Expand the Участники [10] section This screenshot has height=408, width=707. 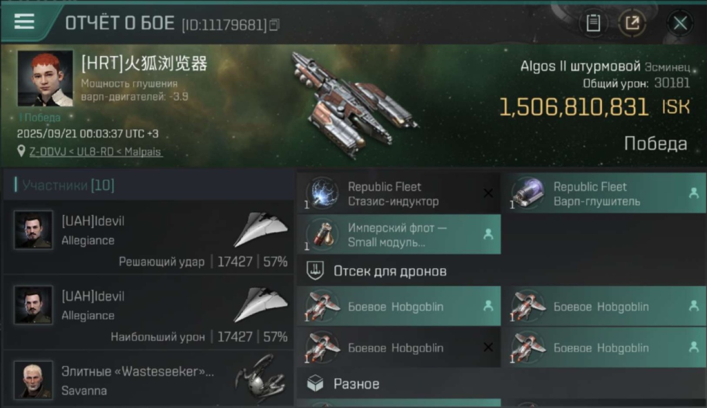tap(148, 186)
